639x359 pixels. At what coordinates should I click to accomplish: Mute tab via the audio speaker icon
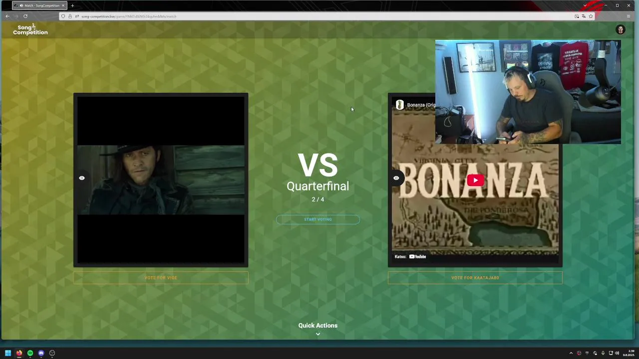click(21, 5)
